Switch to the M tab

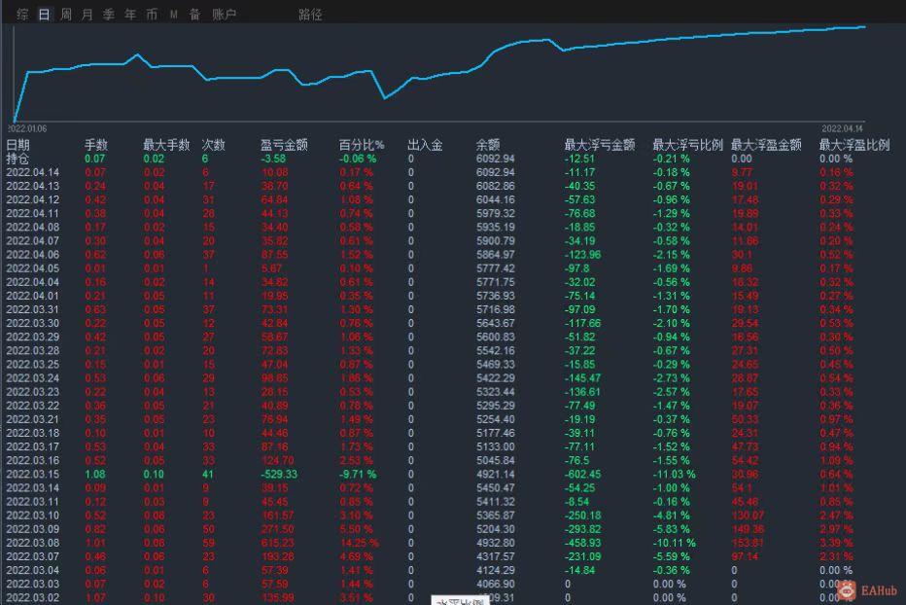173,15
